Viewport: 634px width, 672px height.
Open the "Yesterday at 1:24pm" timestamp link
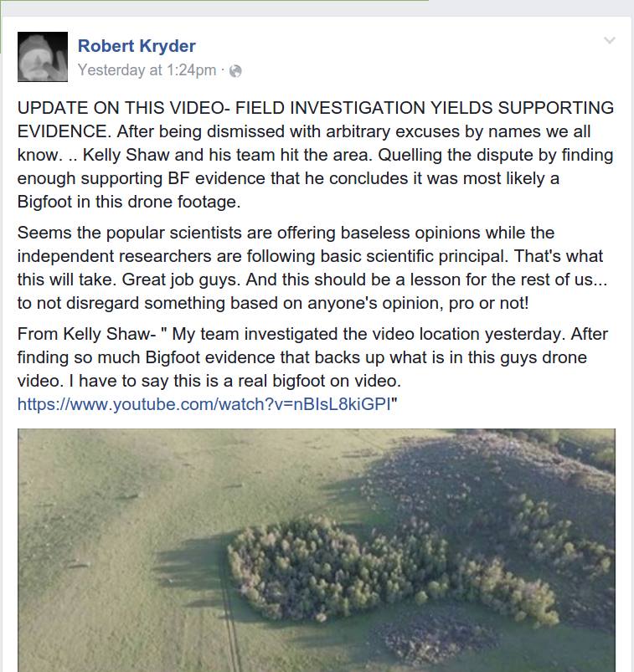click(147, 69)
